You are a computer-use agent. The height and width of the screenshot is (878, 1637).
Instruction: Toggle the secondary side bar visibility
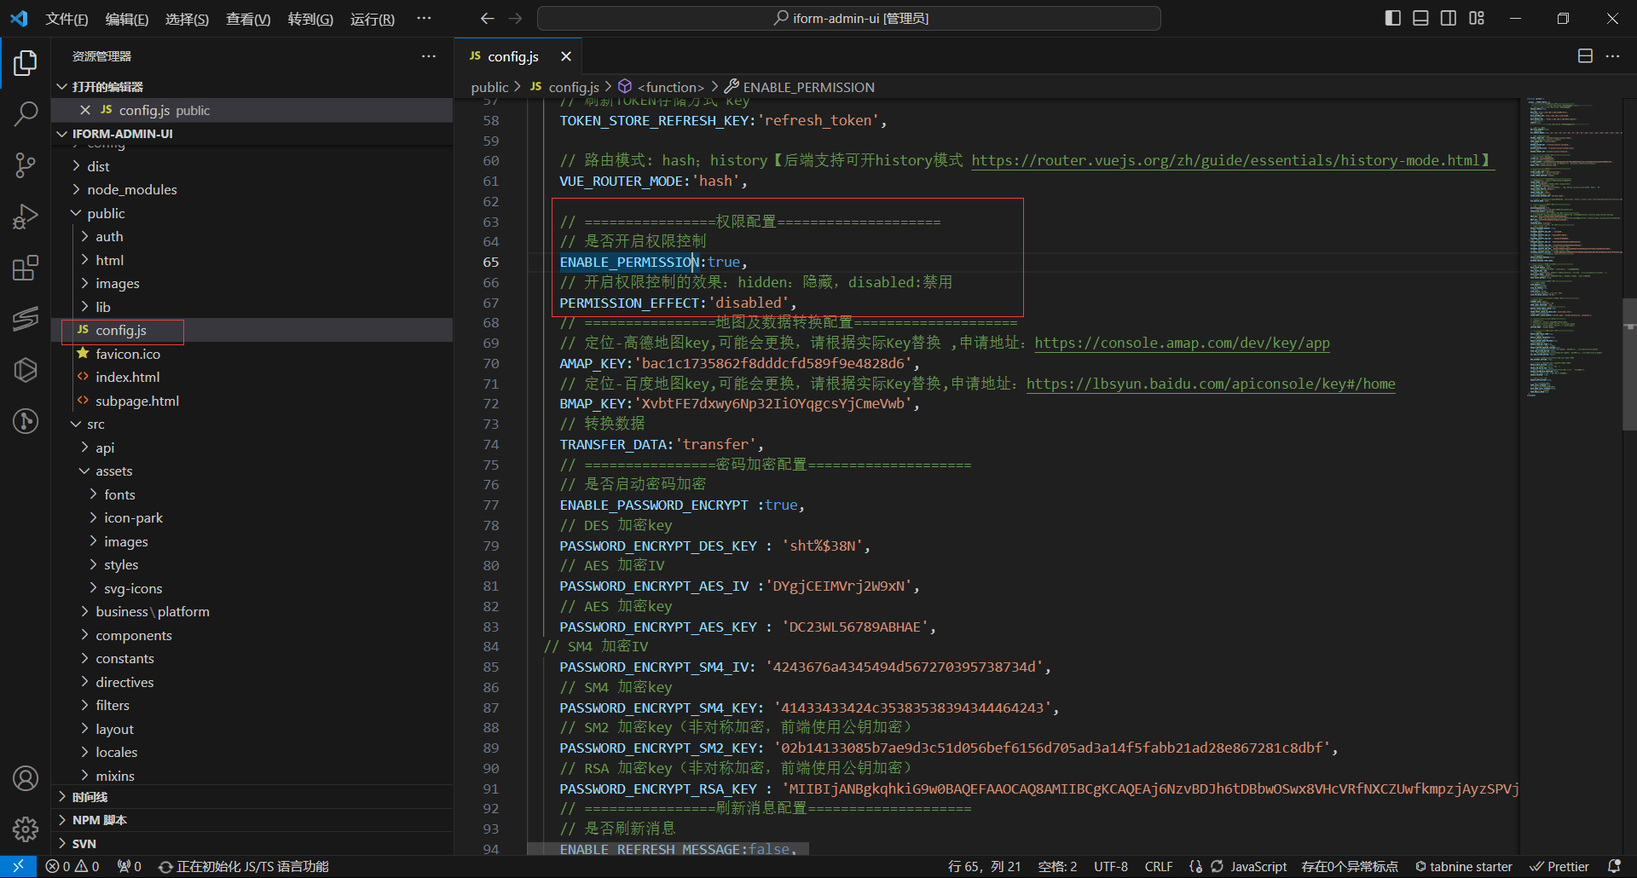[x=1449, y=18]
